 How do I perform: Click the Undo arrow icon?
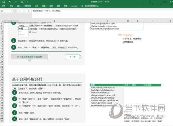pyautogui.click(x=10, y=2)
